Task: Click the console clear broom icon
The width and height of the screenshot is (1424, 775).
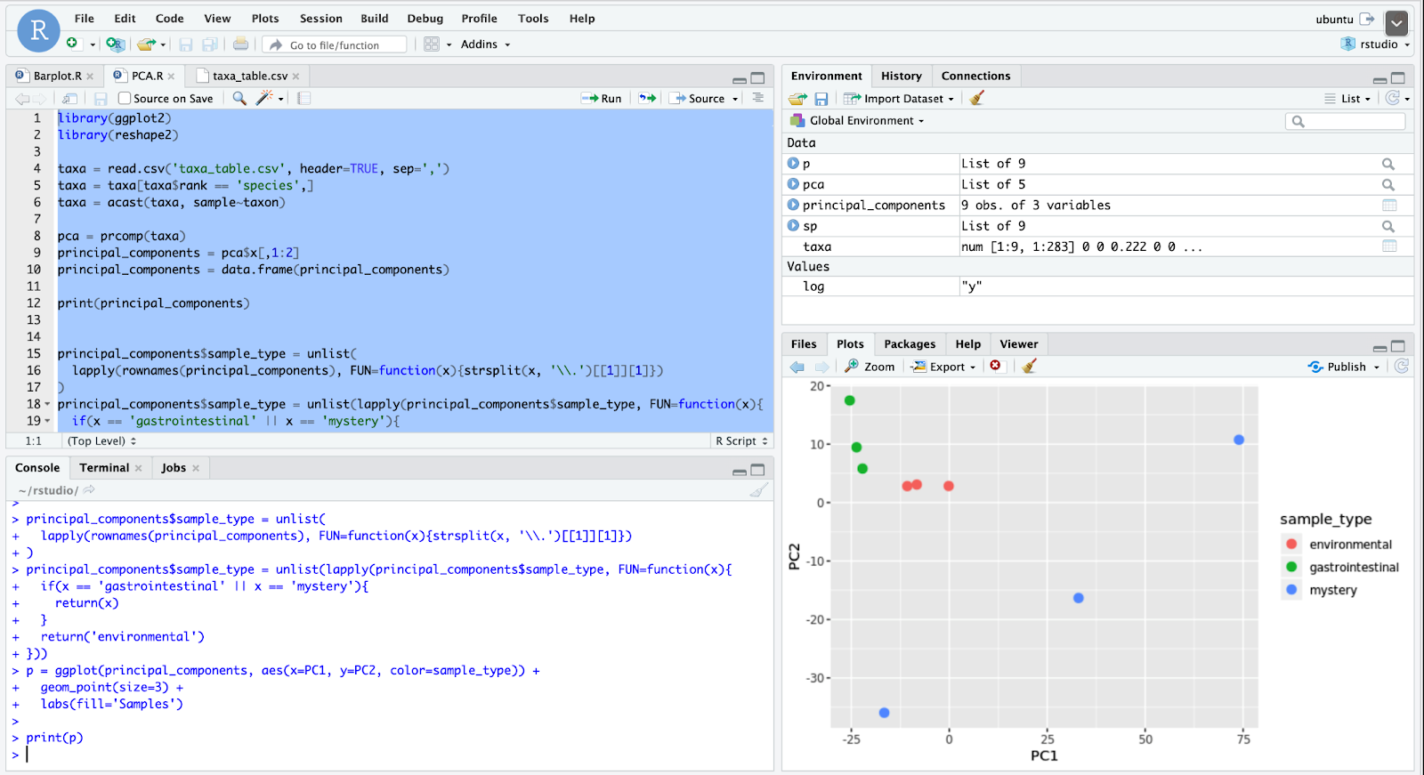Action: (x=759, y=490)
